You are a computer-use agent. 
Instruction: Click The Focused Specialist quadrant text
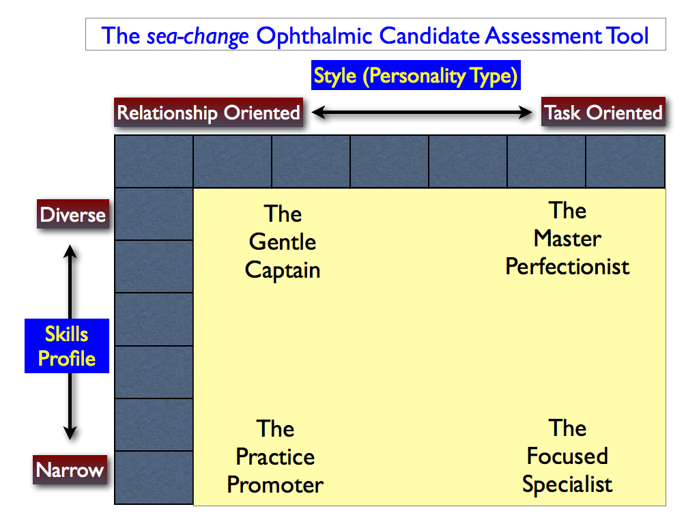point(567,456)
